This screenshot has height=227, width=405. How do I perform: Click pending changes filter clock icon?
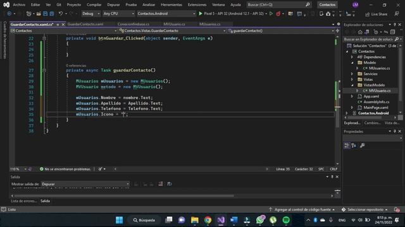(x=376, y=32)
